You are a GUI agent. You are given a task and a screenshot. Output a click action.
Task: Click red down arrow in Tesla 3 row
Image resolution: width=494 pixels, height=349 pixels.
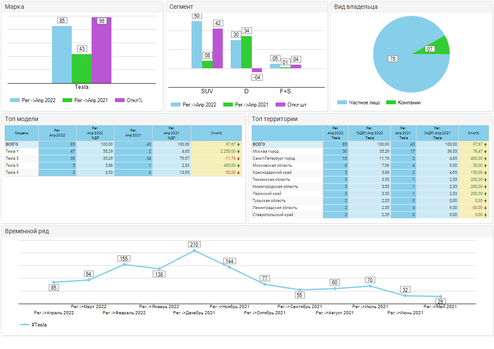point(239,158)
